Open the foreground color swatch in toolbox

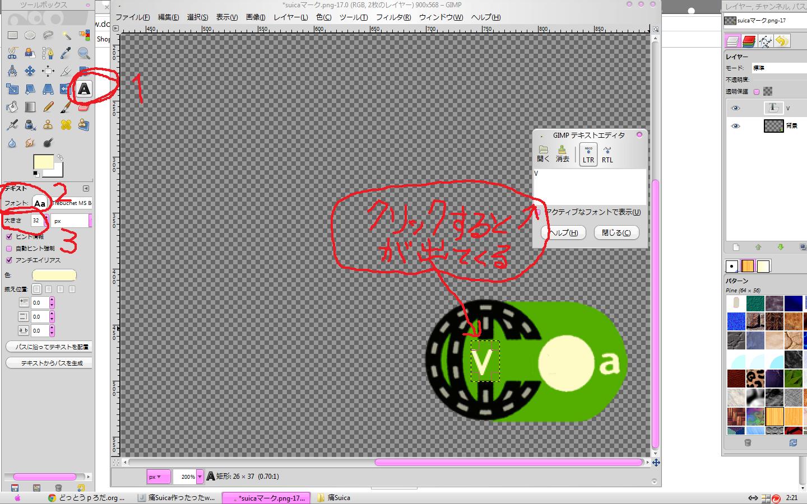point(44,162)
